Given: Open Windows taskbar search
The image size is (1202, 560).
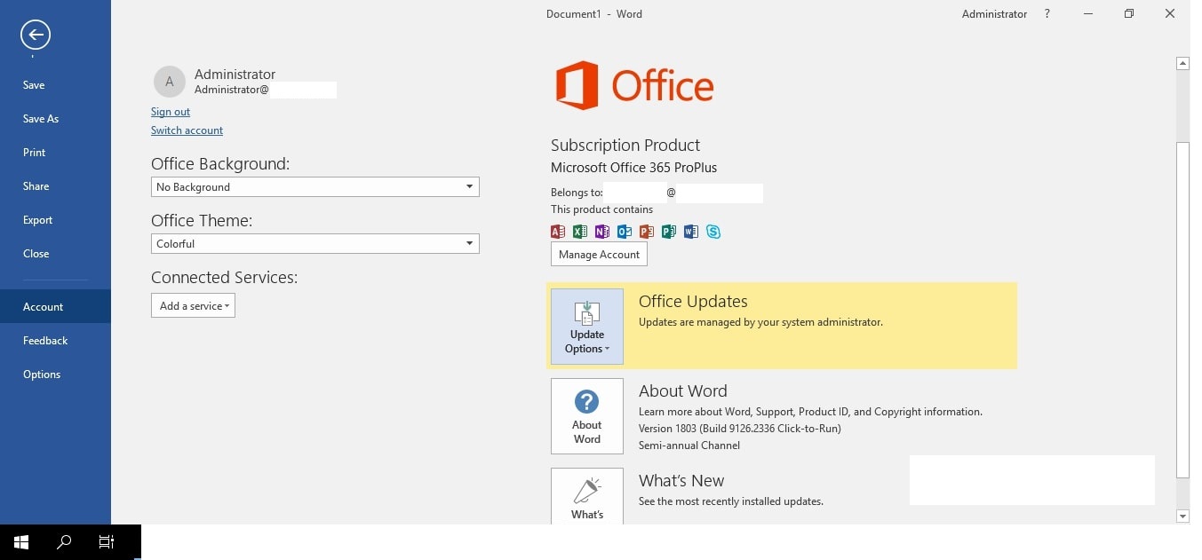Looking at the screenshot, I should click(64, 542).
